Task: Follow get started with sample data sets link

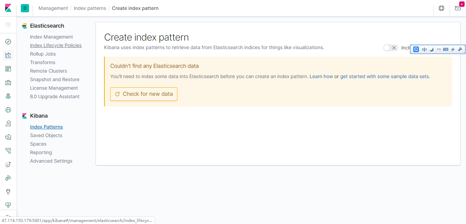Action: coord(384,76)
